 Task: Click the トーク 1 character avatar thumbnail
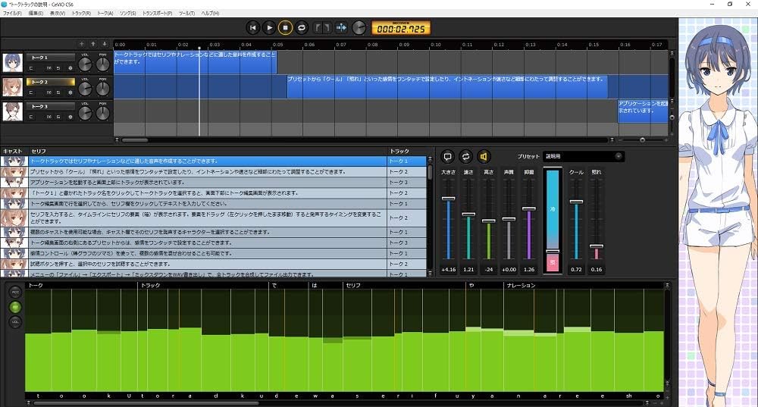point(12,62)
